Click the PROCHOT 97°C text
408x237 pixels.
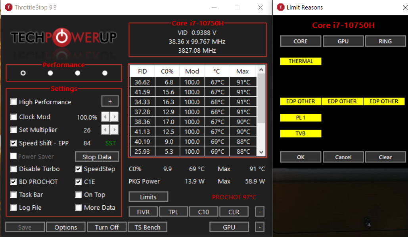click(234, 197)
